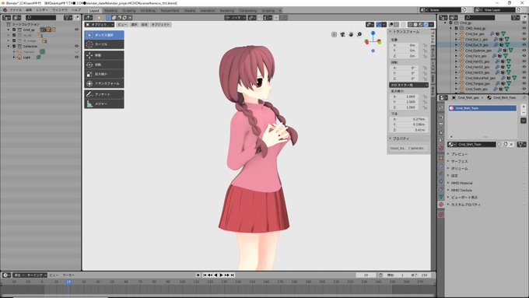Open the Output properties tab
Viewport: 529px width, 298px height.
pos(441,124)
